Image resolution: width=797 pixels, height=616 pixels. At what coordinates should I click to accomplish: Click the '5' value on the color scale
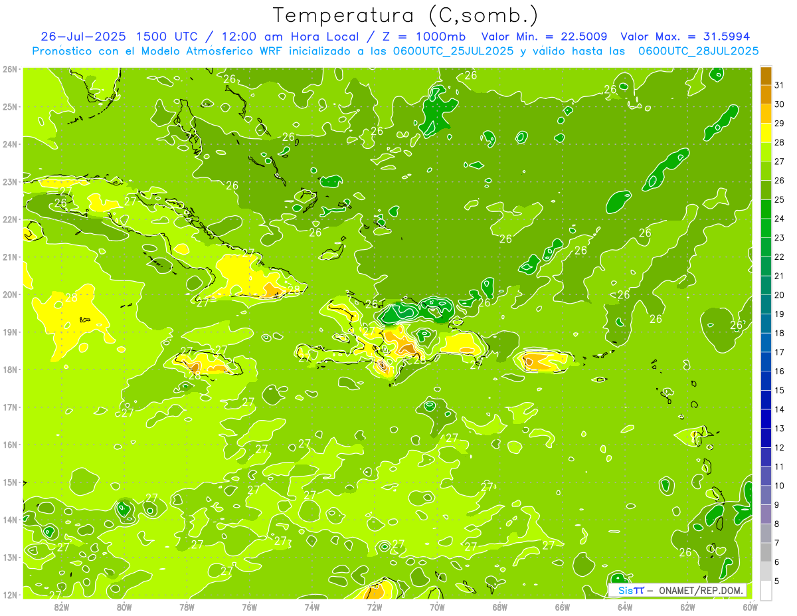click(x=777, y=581)
